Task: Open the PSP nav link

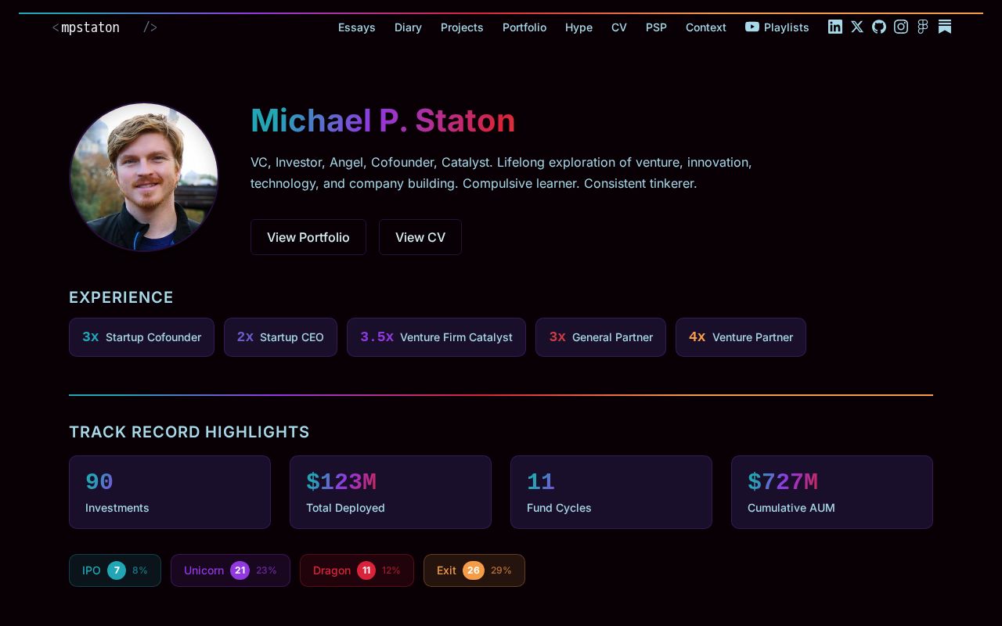Action: (656, 27)
